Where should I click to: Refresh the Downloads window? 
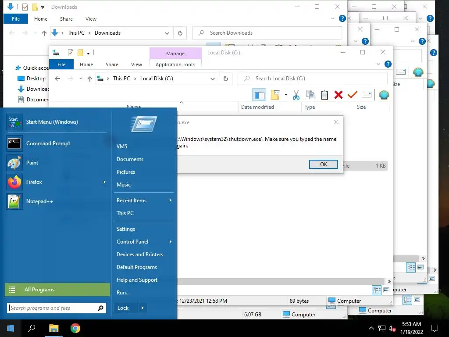click(x=180, y=33)
